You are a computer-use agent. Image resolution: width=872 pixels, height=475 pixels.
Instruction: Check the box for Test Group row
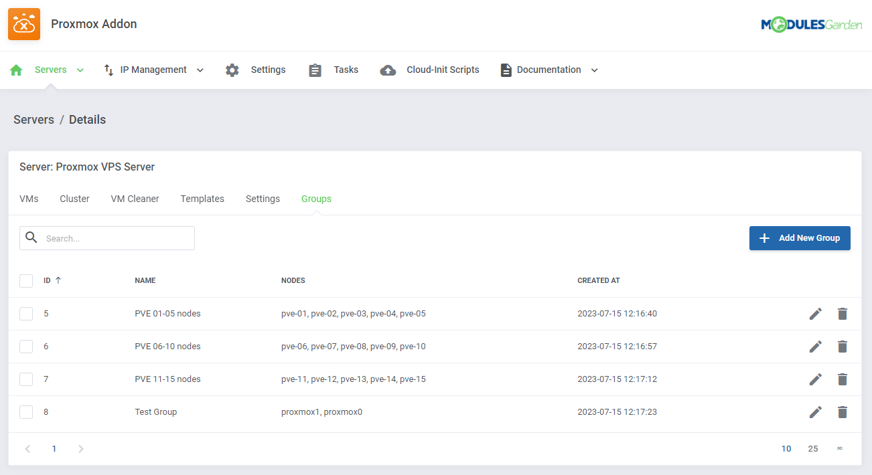[x=26, y=412]
